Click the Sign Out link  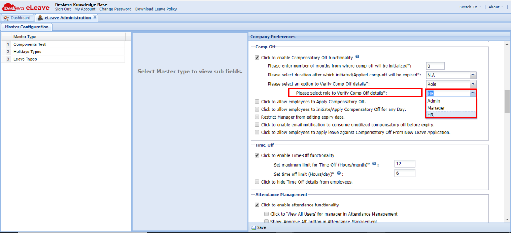click(63, 9)
